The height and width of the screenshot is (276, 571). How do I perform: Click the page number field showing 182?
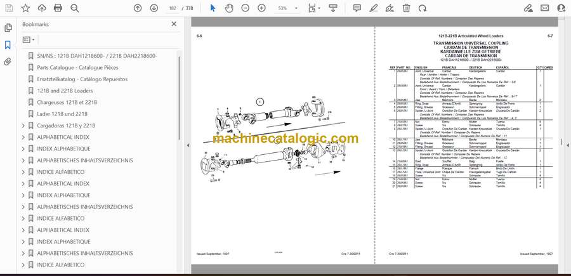pyautogui.click(x=173, y=8)
